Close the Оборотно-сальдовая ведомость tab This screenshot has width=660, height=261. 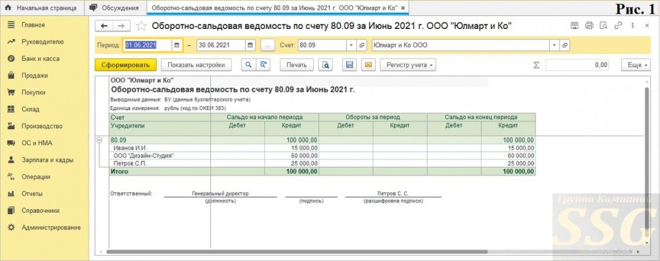click(x=403, y=8)
